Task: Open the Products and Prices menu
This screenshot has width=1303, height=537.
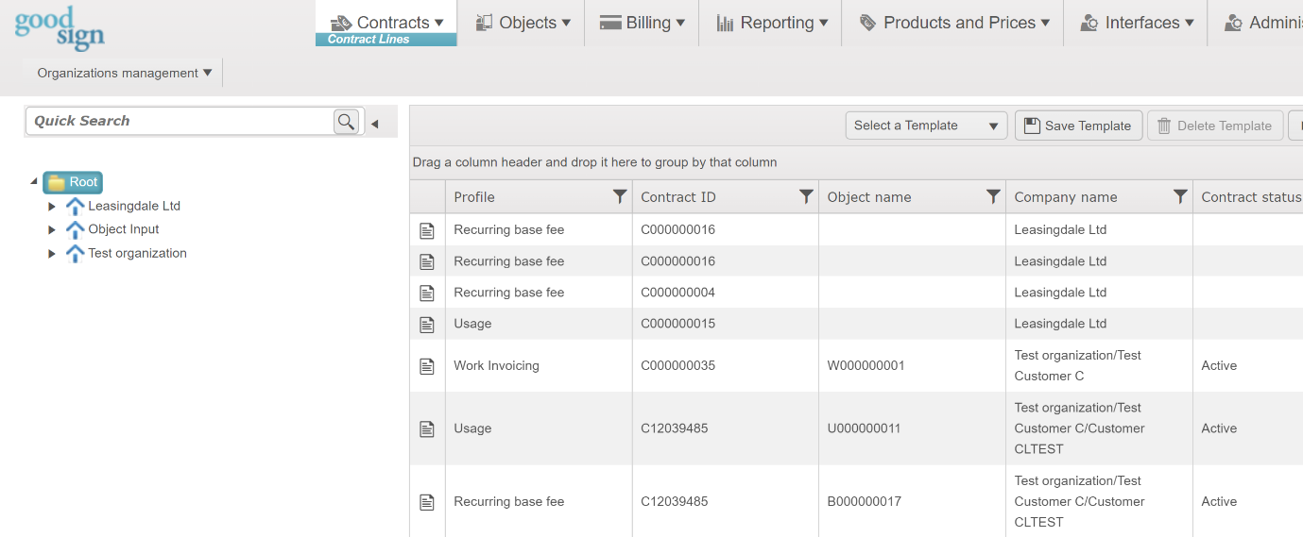Action: click(x=953, y=23)
